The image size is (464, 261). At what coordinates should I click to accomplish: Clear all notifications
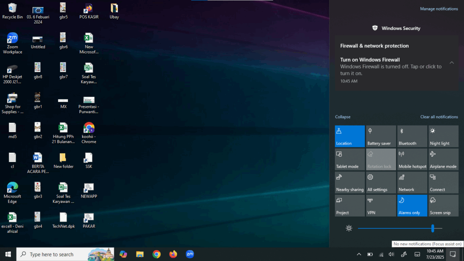[439, 117]
